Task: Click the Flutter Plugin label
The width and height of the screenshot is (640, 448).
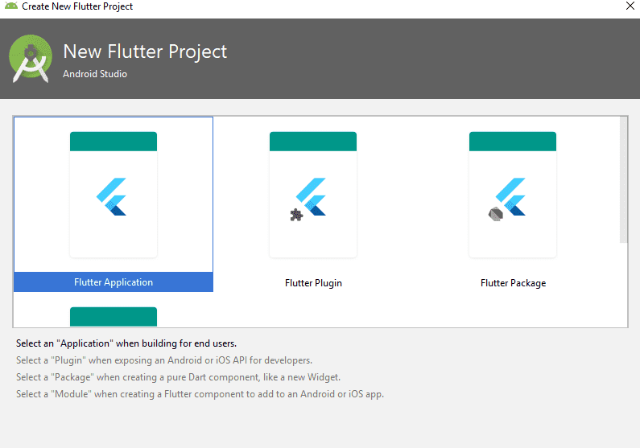Action: pyautogui.click(x=313, y=283)
